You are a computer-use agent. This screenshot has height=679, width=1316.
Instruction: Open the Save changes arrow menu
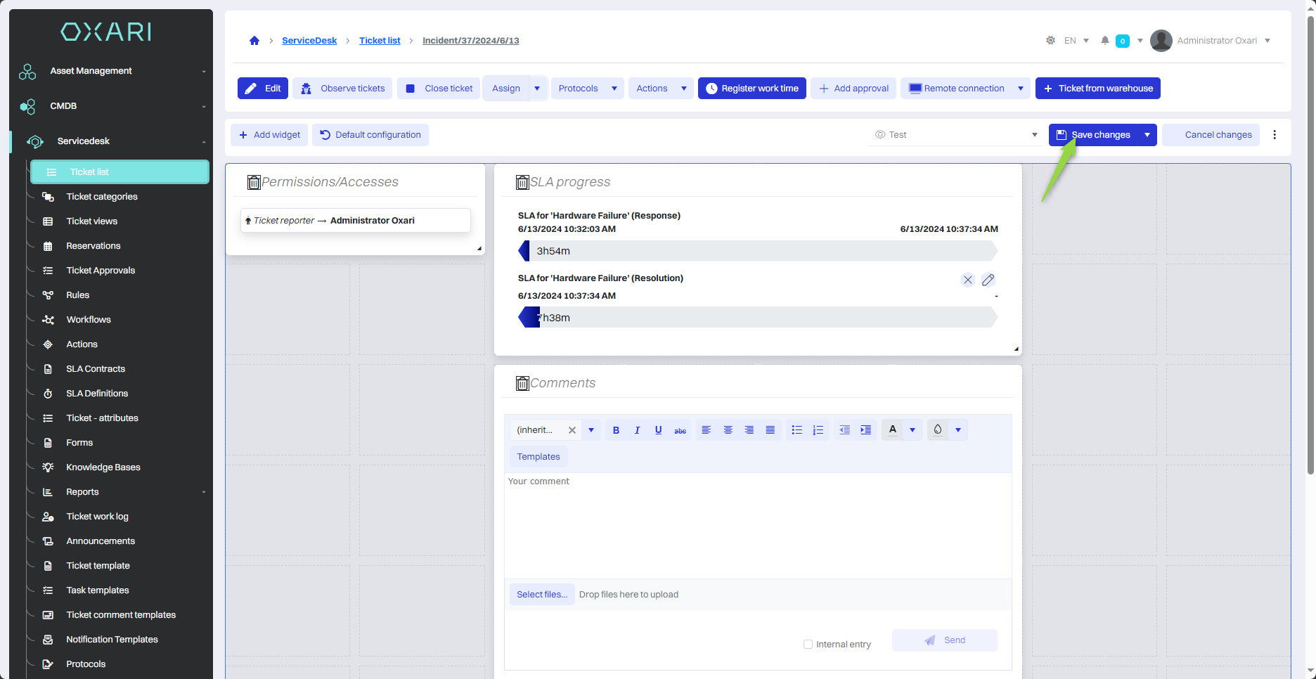(1147, 135)
